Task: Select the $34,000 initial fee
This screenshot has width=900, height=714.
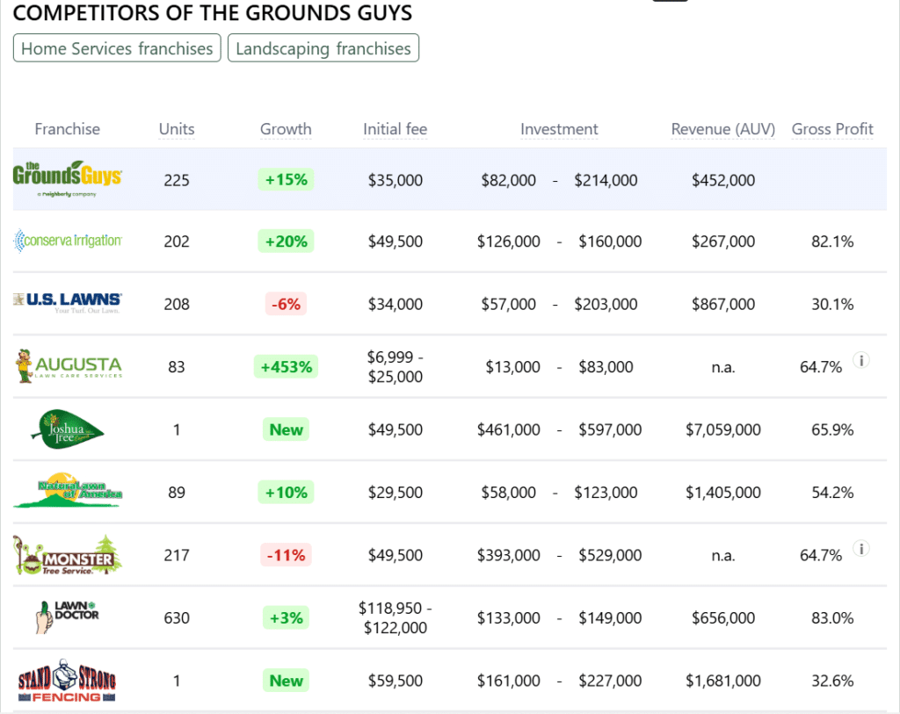Action: (x=395, y=304)
